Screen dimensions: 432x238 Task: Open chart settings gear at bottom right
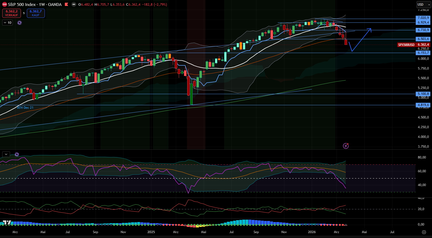pos(424,232)
